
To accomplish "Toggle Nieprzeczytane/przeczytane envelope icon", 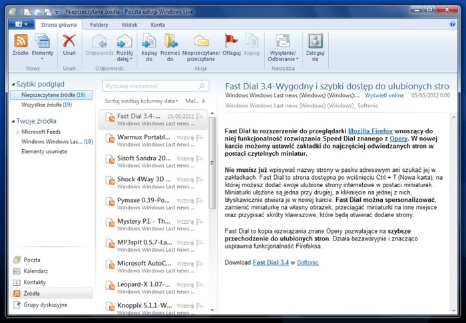I will pos(201,41).
